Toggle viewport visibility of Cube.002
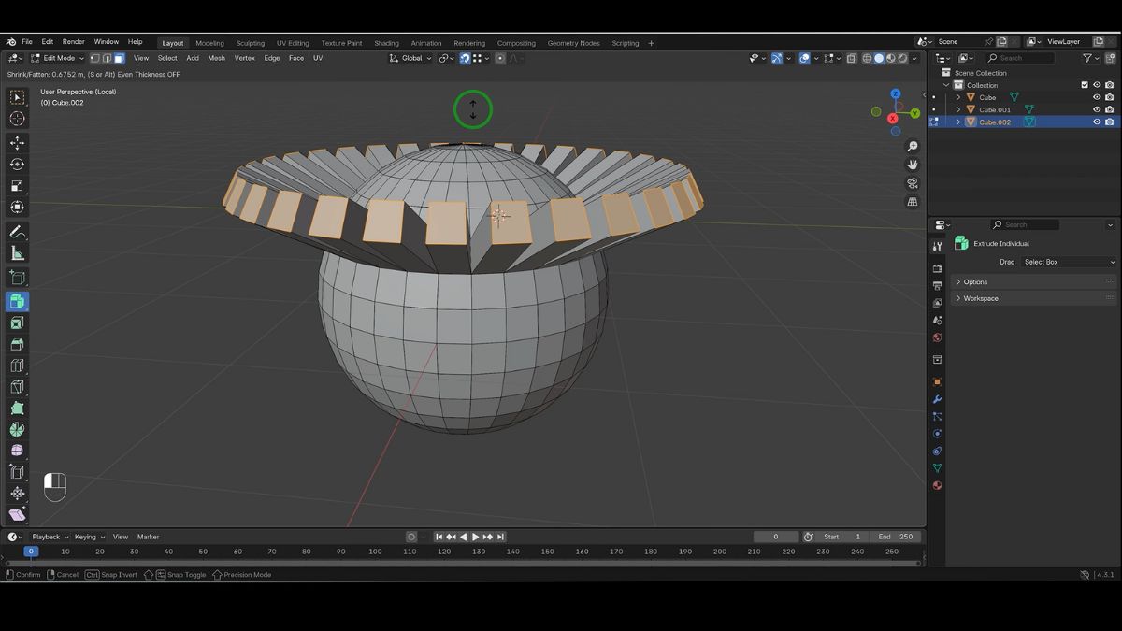Viewport: 1122px width, 631px height. [x=1097, y=122]
